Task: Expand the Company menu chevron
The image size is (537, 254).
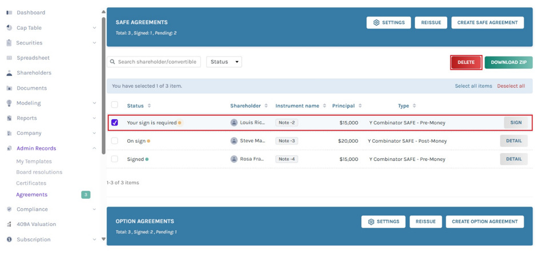Action: [94, 133]
